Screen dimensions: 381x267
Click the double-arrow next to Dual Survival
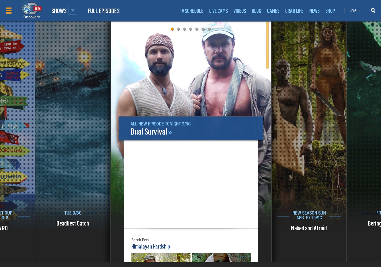(170, 132)
